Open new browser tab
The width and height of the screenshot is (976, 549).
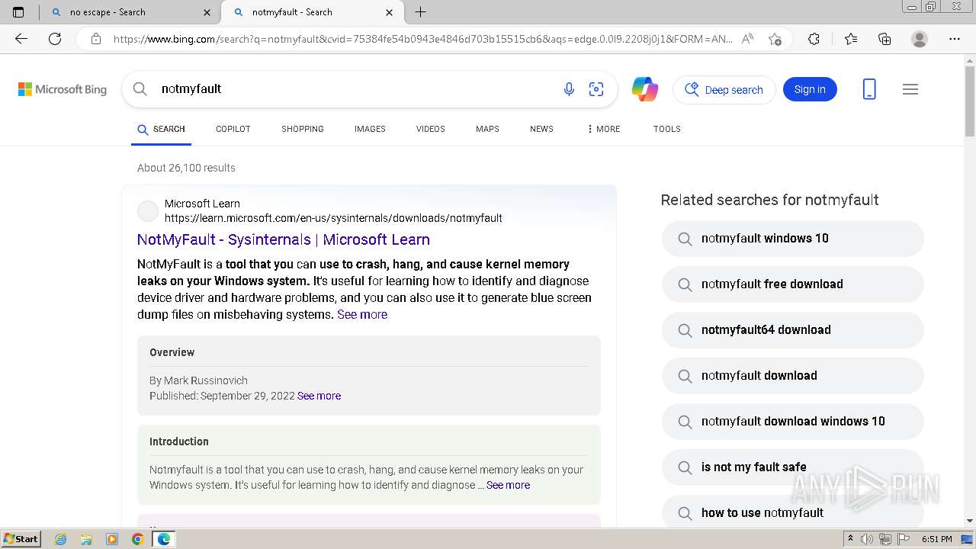tap(420, 12)
